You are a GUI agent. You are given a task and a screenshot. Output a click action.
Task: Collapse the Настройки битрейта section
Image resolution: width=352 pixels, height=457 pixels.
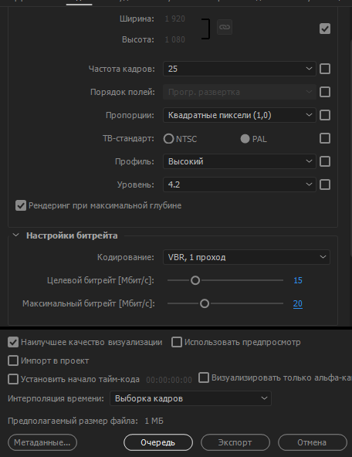[16, 235]
